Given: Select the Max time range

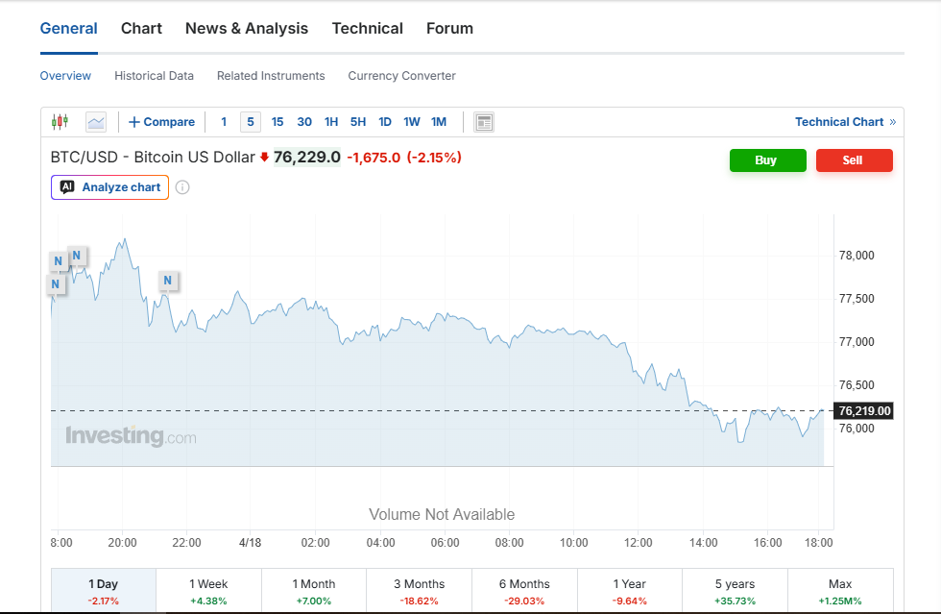Looking at the screenshot, I should tap(840, 591).
